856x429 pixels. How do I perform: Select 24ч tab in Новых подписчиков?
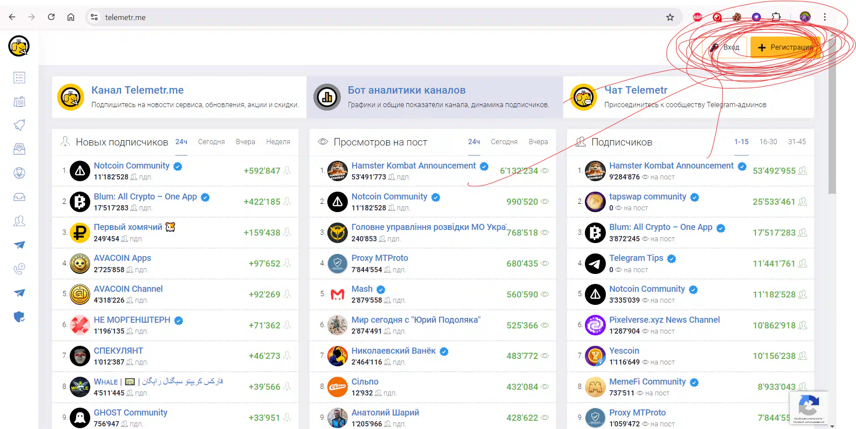[181, 142]
